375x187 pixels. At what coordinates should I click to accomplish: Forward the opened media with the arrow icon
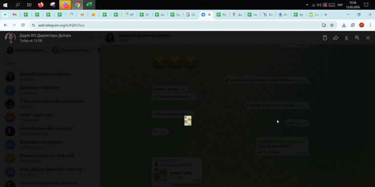pos(335,38)
